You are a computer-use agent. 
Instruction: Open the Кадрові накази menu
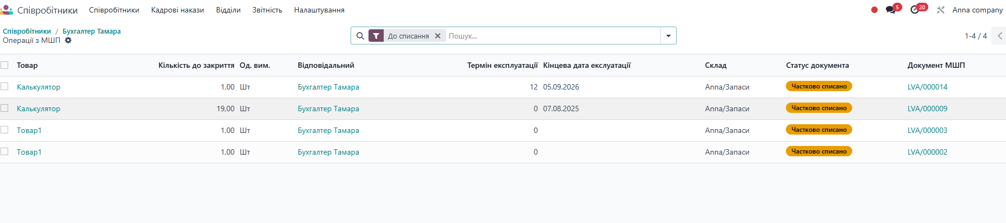[177, 10]
